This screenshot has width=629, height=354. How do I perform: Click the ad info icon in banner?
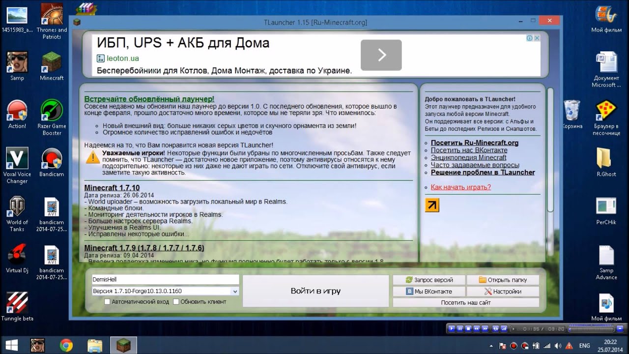tap(530, 38)
